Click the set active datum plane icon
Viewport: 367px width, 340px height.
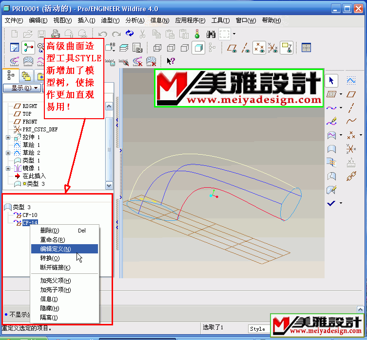(x=331, y=94)
